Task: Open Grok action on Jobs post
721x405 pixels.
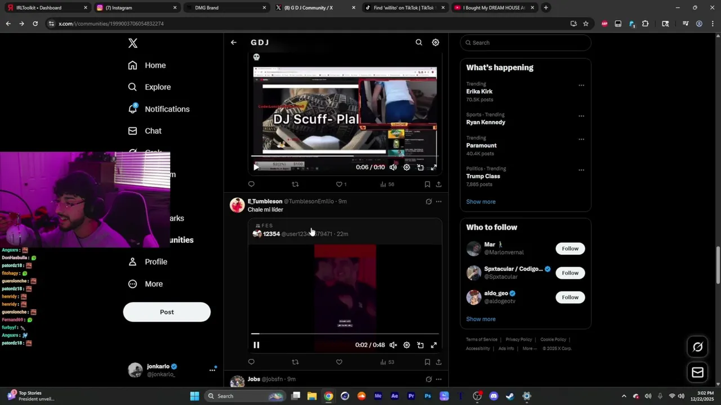Action: click(x=429, y=379)
